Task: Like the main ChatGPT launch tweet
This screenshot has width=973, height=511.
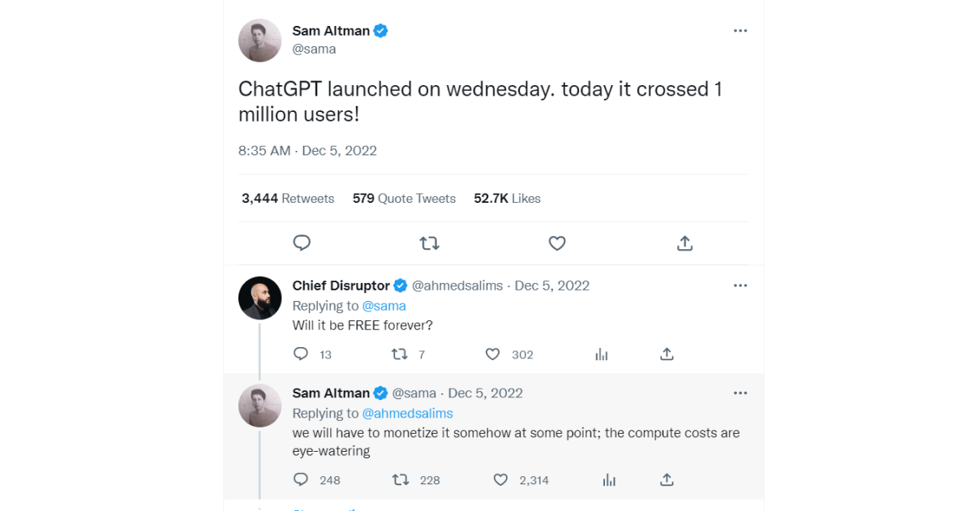Action: pyautogui.click(x=557, y=243)
